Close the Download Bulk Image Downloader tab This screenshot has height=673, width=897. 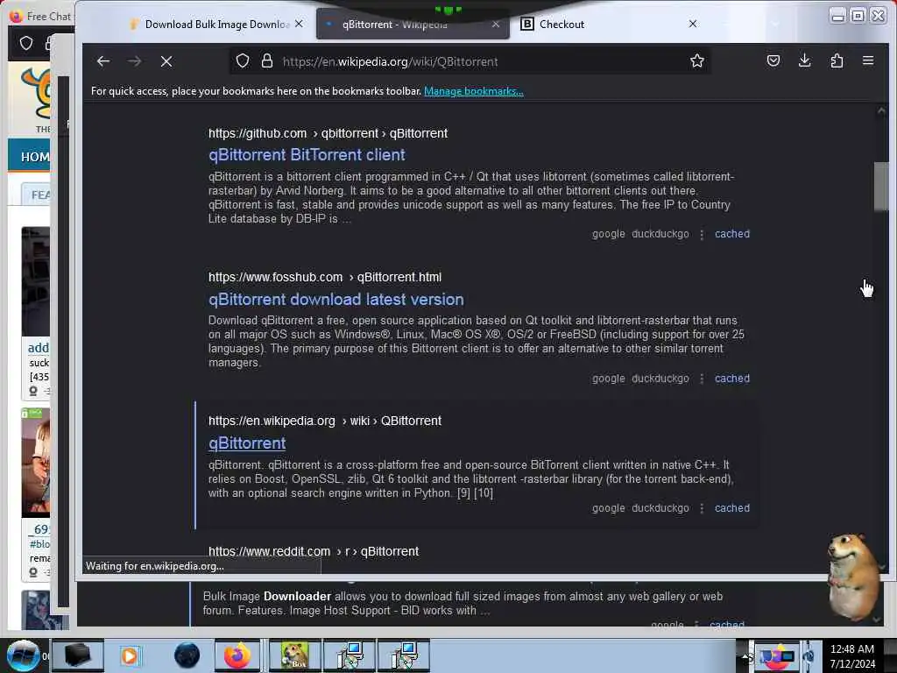299,24
